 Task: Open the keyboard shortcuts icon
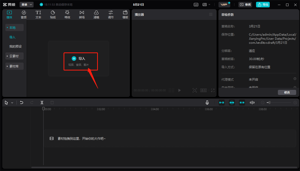(196, 5)
